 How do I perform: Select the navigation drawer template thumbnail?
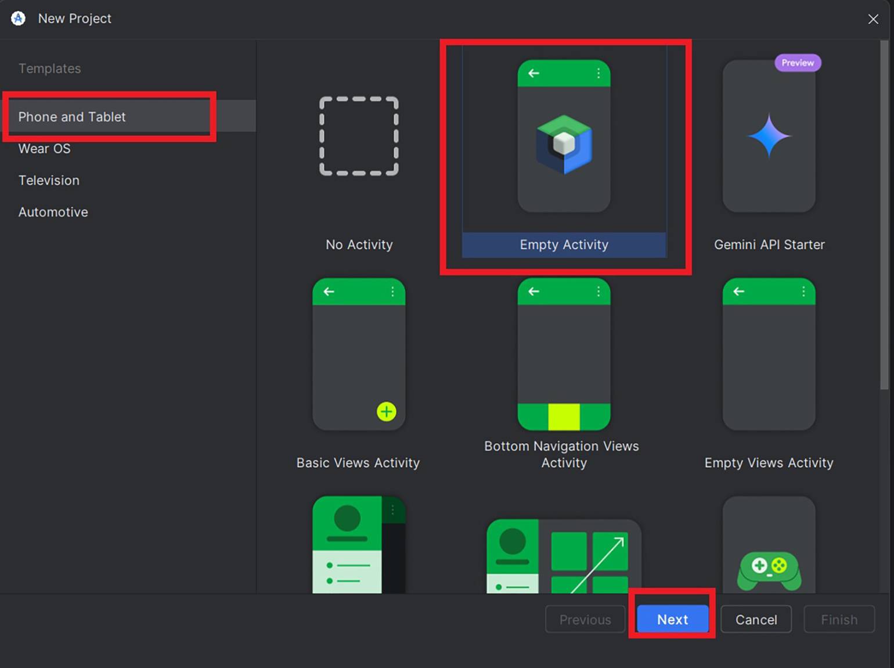tap(359, 545)
